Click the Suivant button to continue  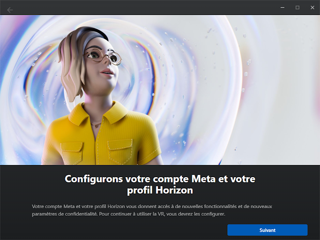click(x=268, y=230)
